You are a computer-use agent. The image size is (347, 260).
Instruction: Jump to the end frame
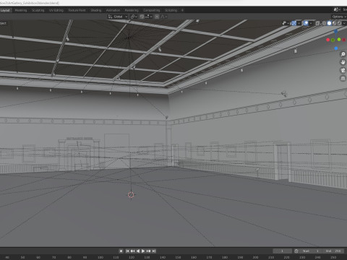(x=154, y=251)
